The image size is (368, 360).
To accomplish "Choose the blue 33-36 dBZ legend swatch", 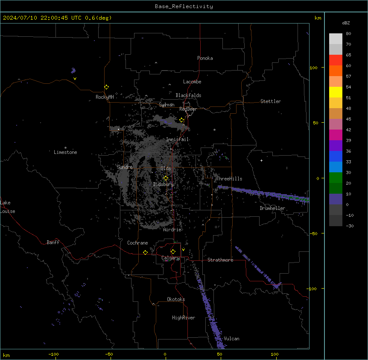I will 336,156.
